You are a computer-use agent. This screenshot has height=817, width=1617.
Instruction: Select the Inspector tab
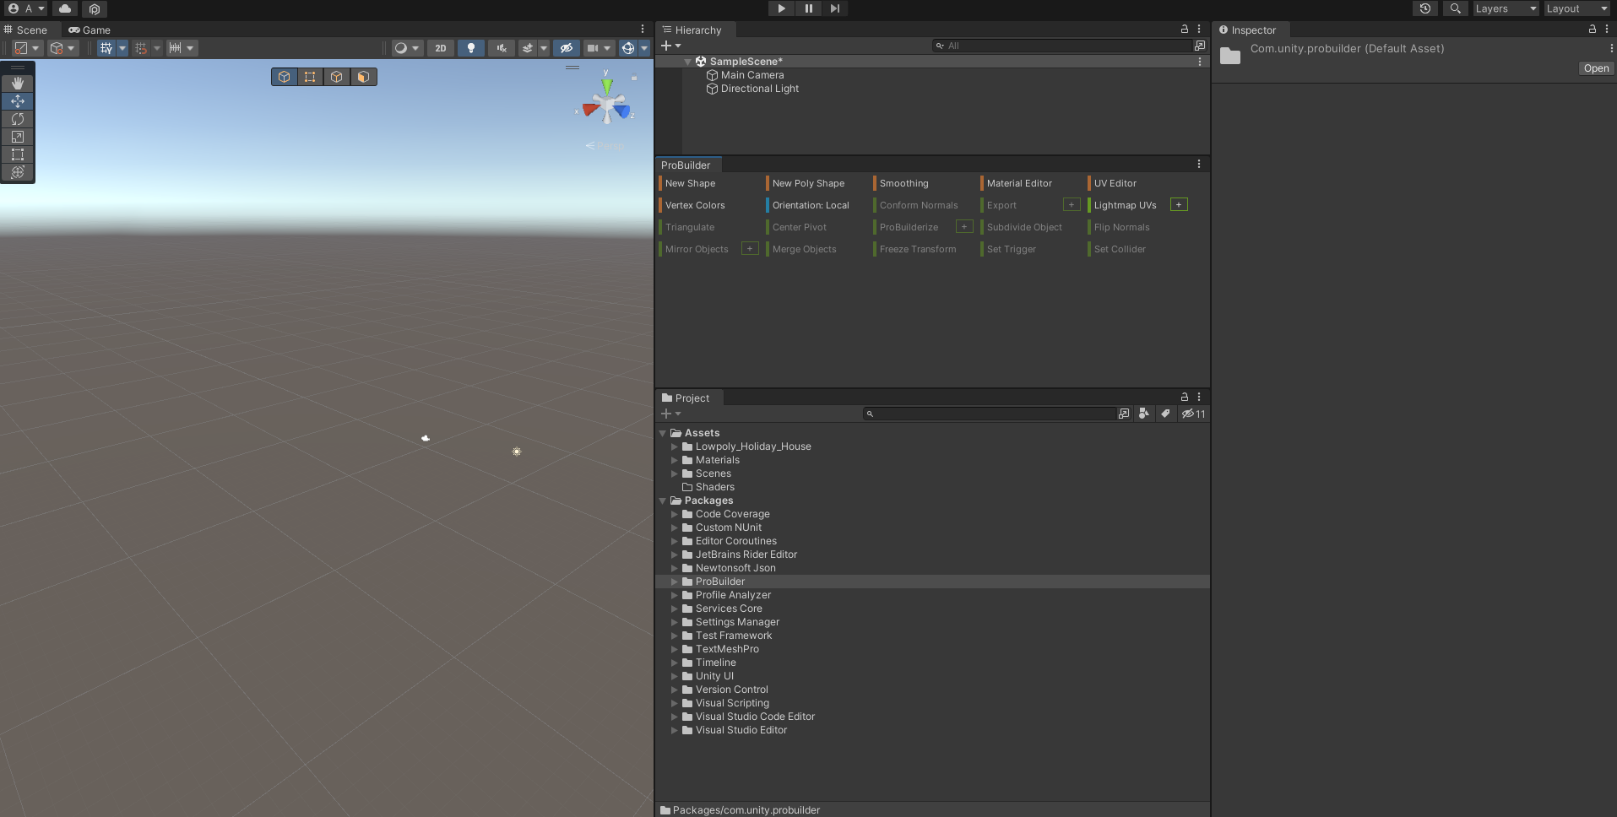1248,30
